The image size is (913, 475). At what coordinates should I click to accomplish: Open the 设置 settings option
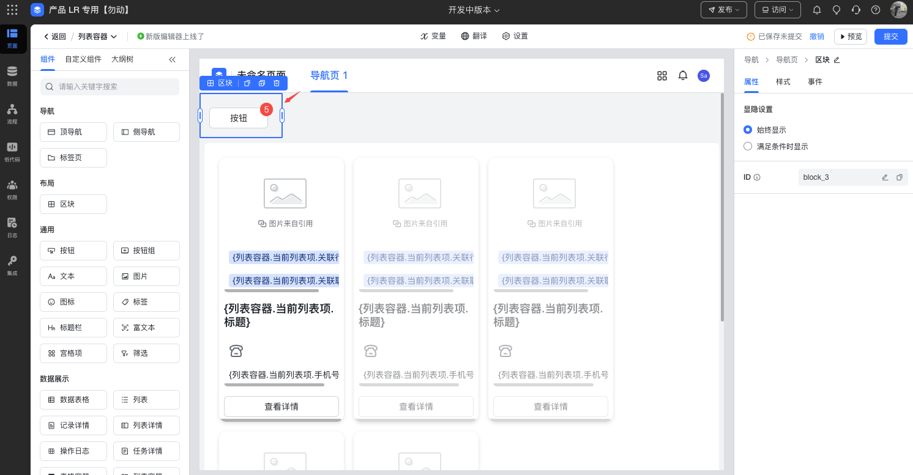pos(515,36)
